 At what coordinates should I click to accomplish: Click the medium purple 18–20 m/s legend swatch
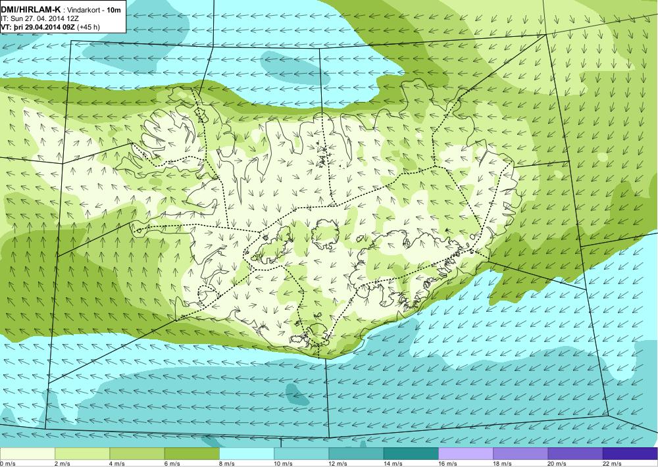(x=520, y=454)
